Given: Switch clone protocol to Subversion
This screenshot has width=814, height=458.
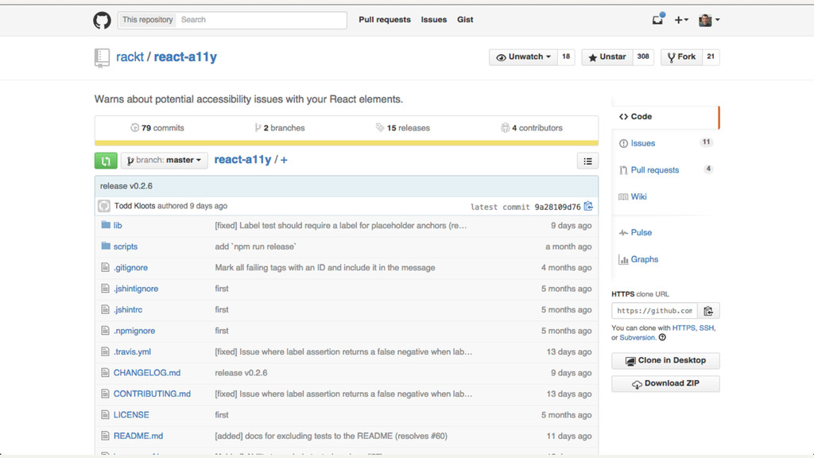Looking at the screenshot, I should (637, 337).
